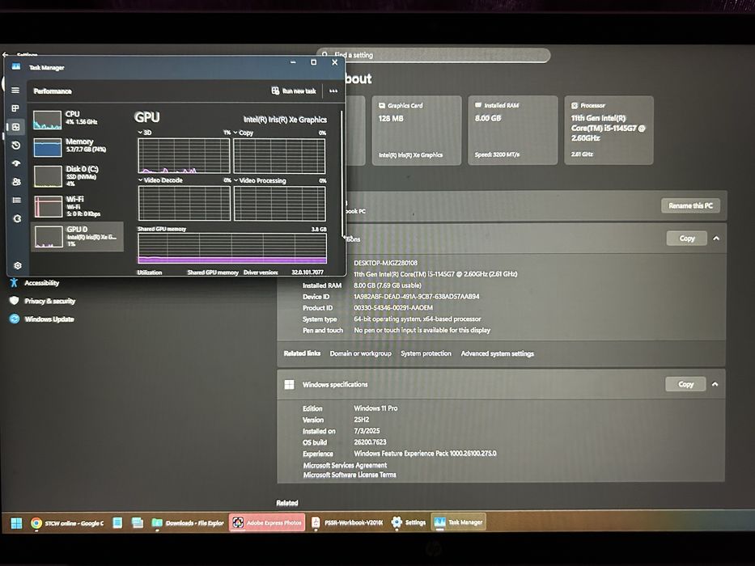Click the Windows Start button

click(x=16, y=522)
